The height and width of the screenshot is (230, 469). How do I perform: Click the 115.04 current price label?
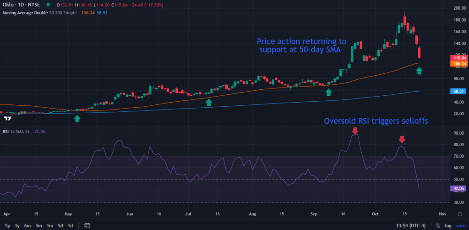coord(459,58)
